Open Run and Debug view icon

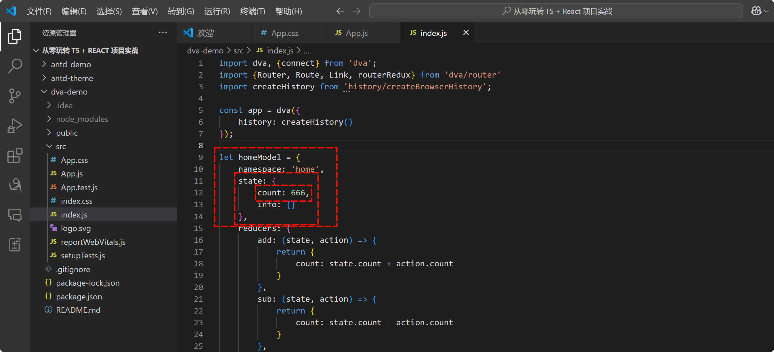[x=14, y=126]
